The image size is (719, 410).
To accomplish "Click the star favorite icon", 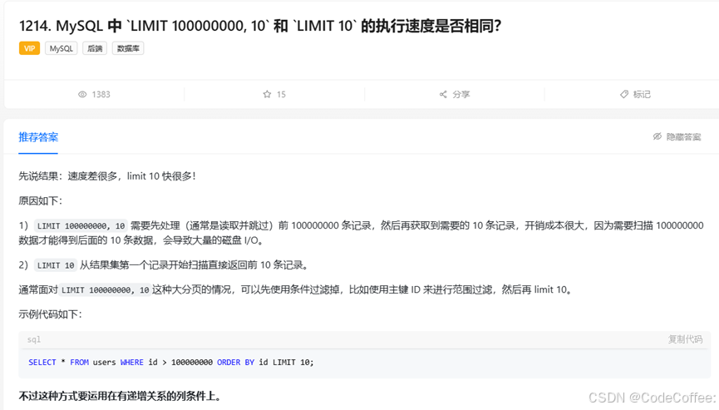I will pos(267,94).
